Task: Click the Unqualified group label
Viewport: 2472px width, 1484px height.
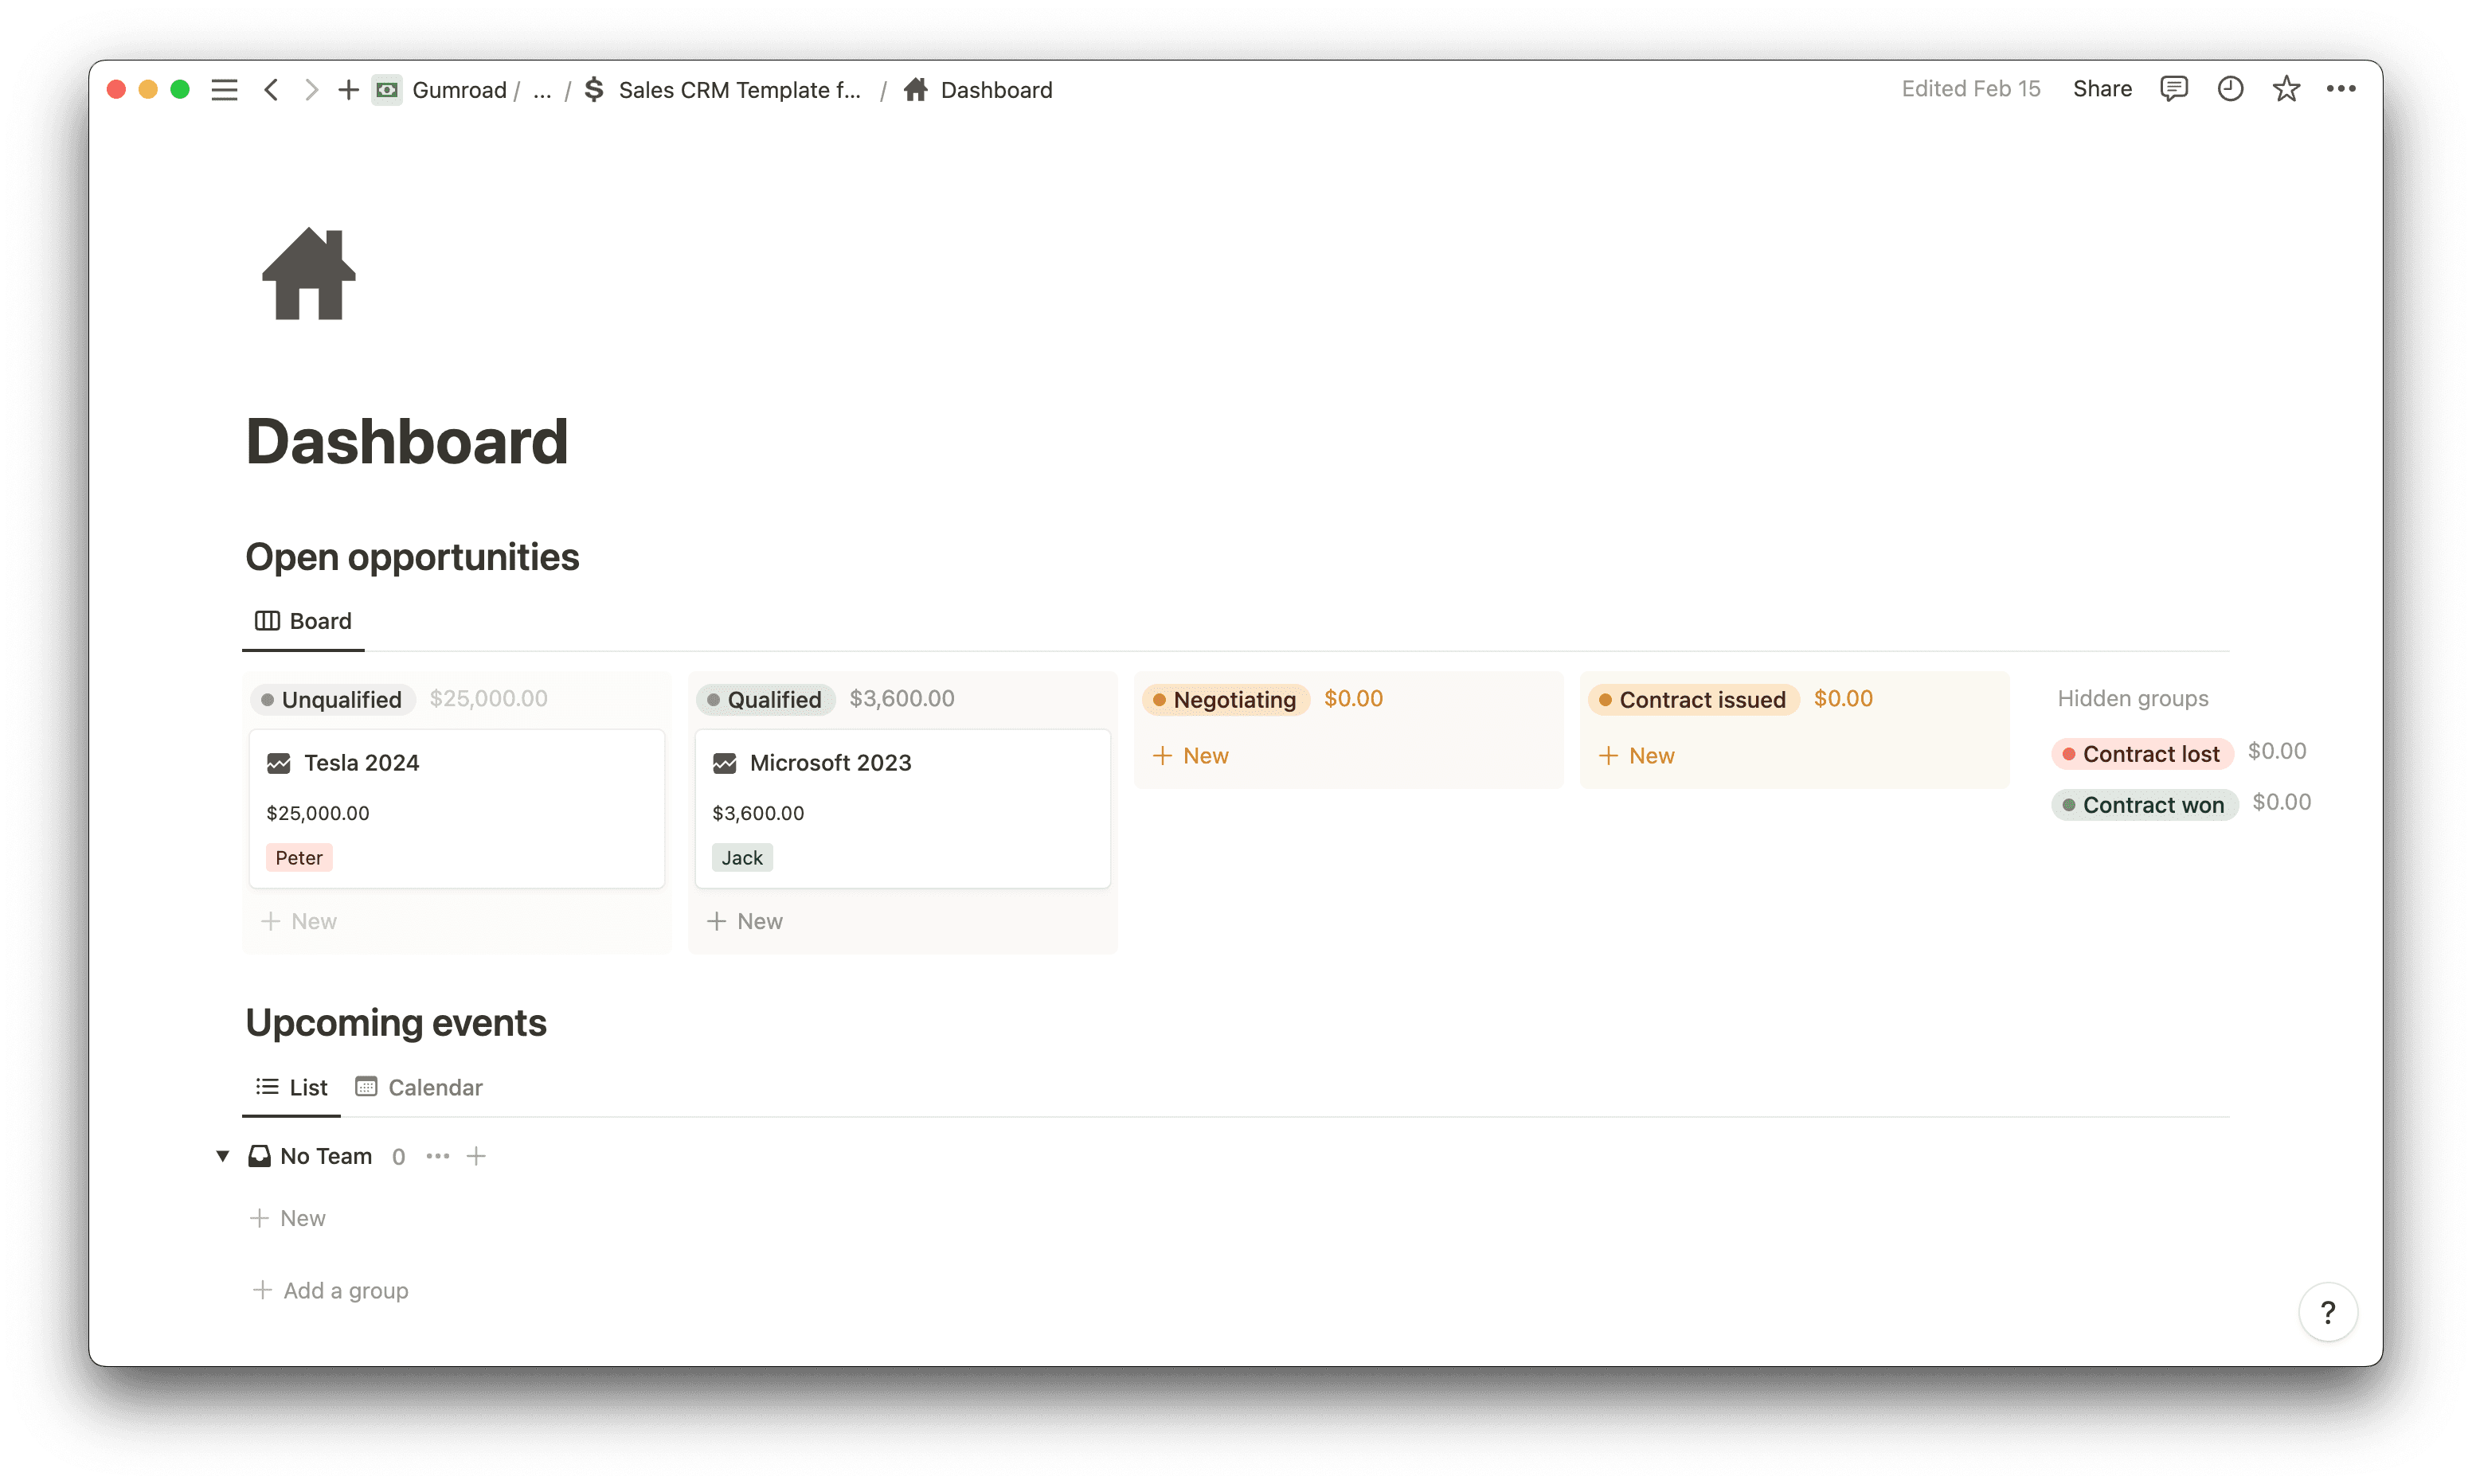Action: tap(332, 699)
